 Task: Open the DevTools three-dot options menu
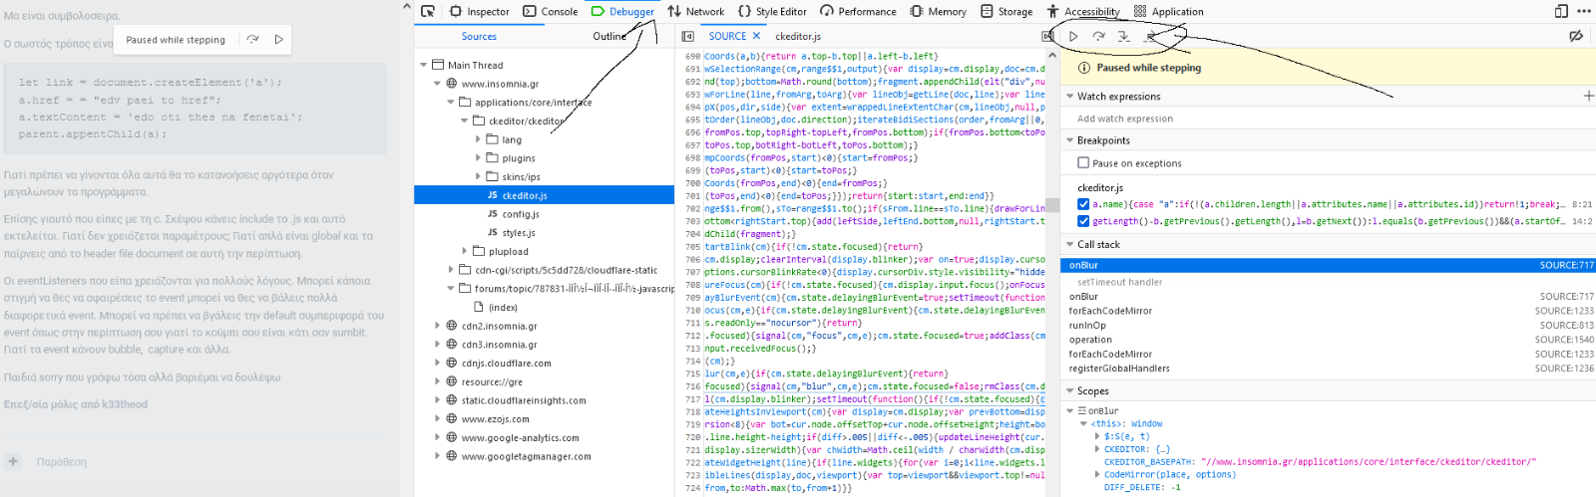coord(1584,11)
